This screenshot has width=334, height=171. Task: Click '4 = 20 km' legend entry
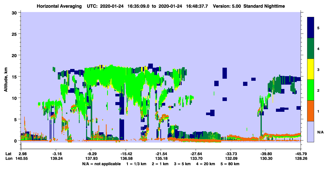pyautogui.click(x=206, y=164)
